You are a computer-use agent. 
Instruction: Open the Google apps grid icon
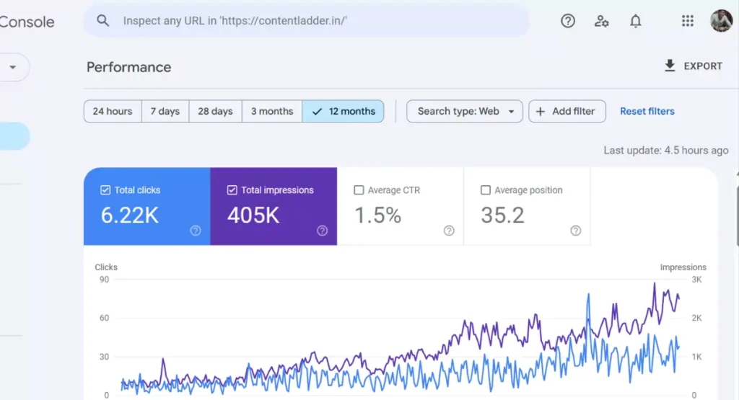(x=687, y=21)
